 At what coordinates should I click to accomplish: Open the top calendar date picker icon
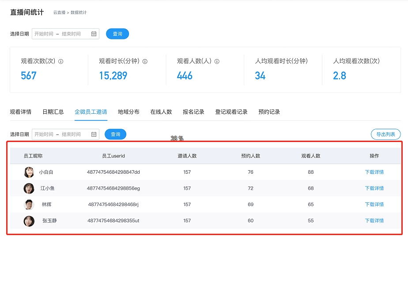coord(93,34)
